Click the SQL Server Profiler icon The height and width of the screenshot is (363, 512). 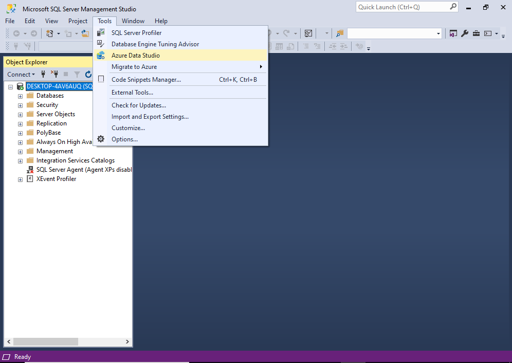point(101,32)
